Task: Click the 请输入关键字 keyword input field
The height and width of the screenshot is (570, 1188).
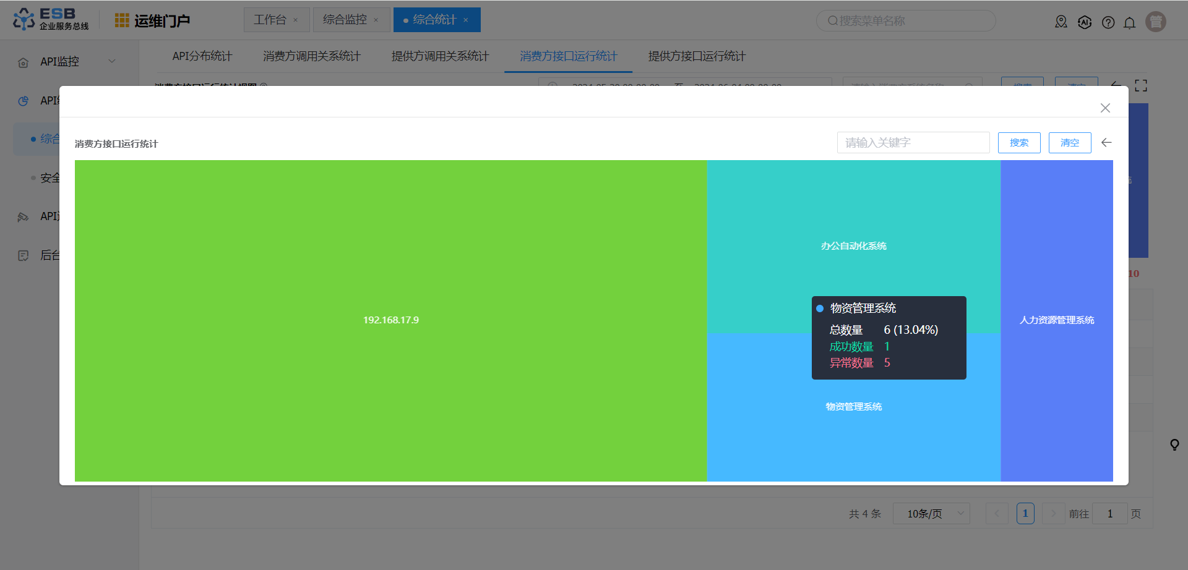Action: point(913,143)
